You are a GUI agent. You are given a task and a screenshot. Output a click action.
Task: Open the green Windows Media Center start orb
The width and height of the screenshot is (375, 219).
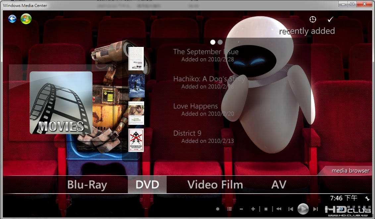(x=26, y=18)
